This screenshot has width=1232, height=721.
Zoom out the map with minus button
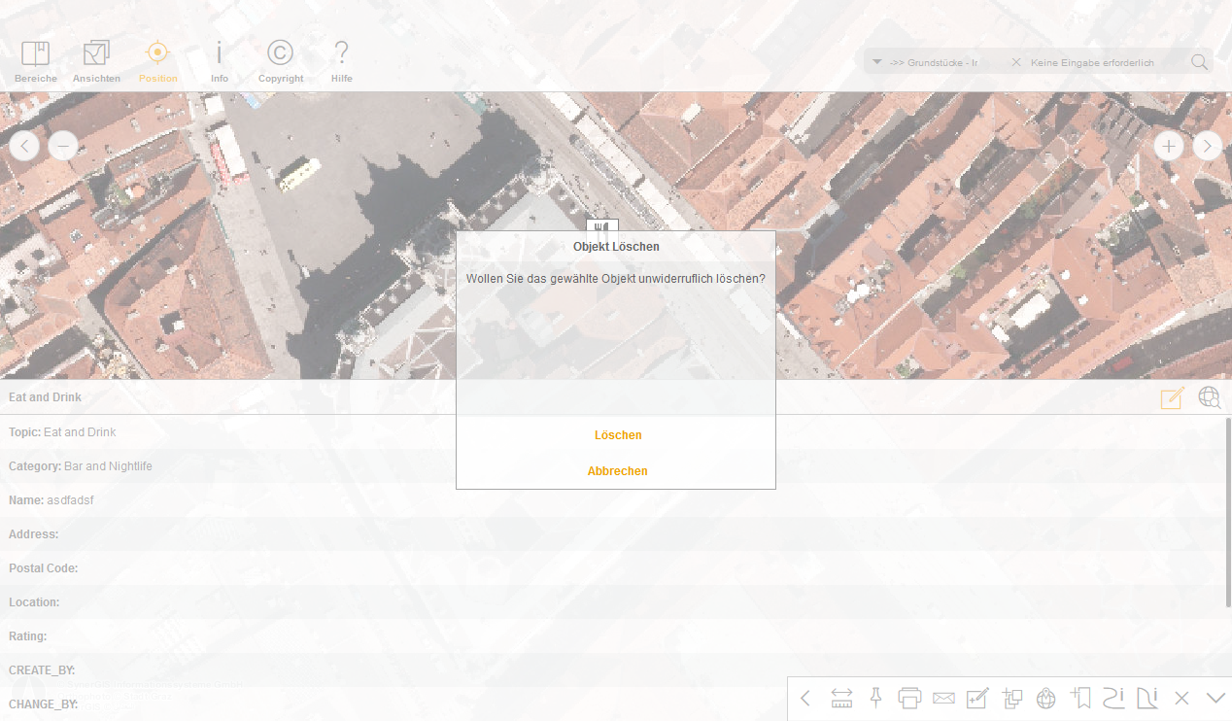[63, 146]
